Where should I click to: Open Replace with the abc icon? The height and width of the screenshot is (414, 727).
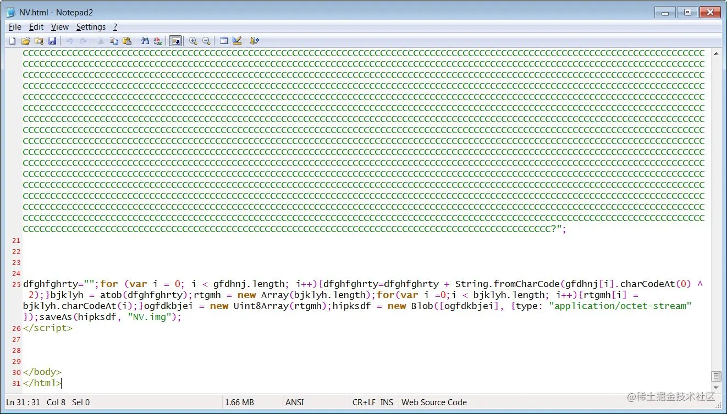pos(158,41)
